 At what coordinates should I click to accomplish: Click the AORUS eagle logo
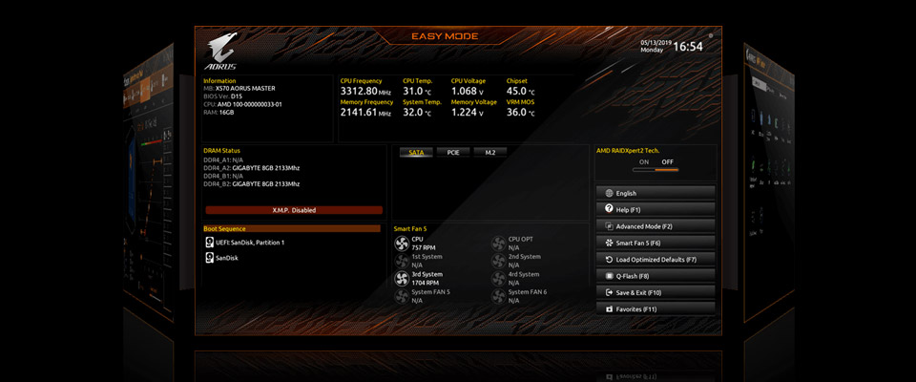pos(220,51)
